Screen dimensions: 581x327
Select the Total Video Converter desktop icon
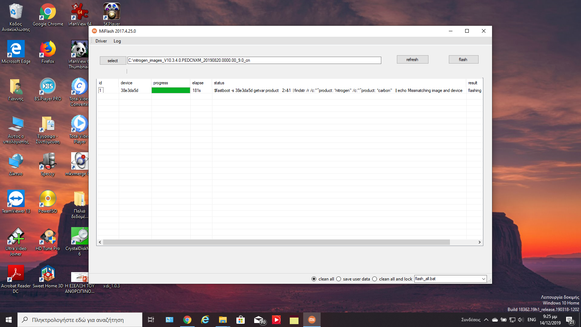[80, 92]
